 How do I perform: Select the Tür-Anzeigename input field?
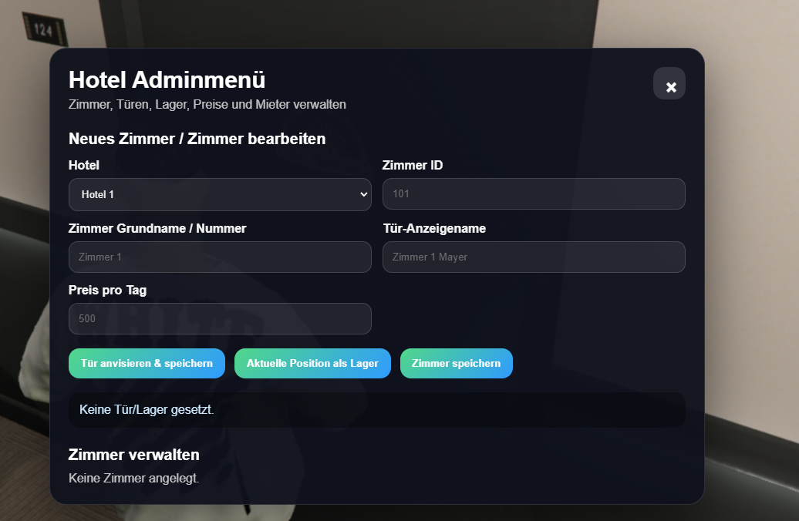click(x=534, y=257)
